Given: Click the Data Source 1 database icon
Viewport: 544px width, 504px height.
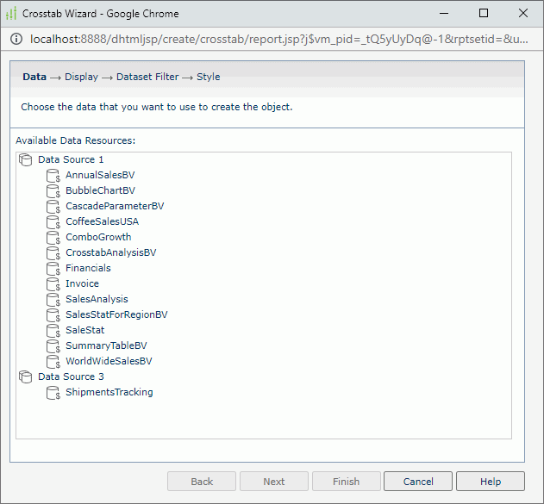Looking at the screenshot, I should 25,160.
